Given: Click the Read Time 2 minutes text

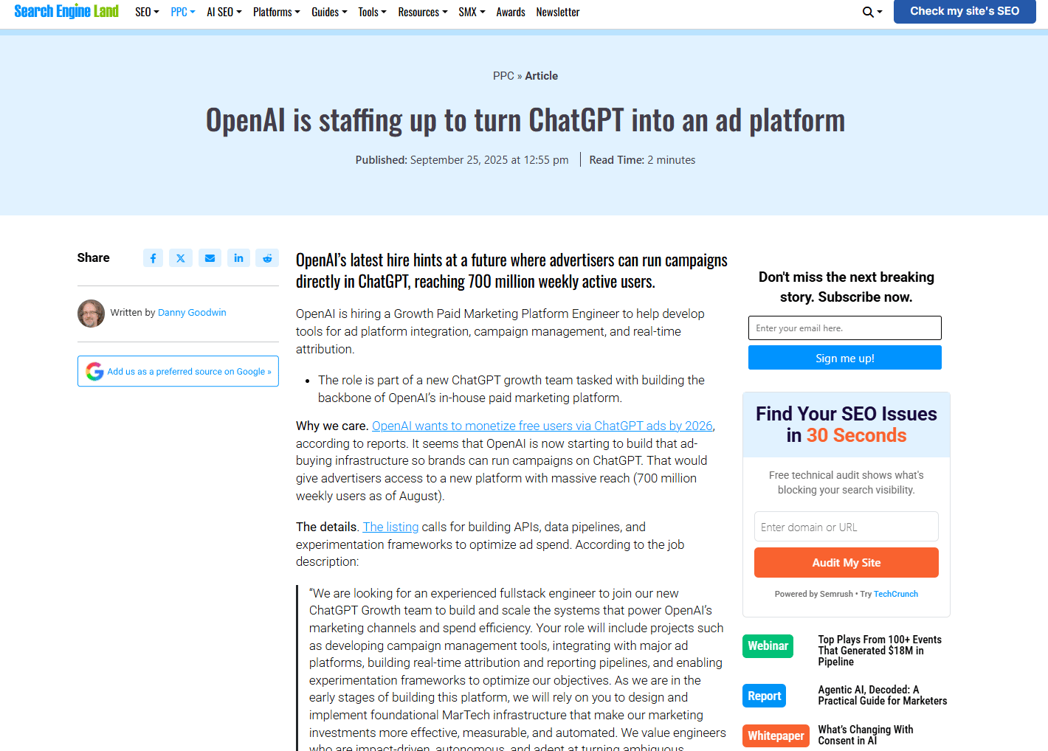Looking at the screenshot, I should (x=642, y=160).
